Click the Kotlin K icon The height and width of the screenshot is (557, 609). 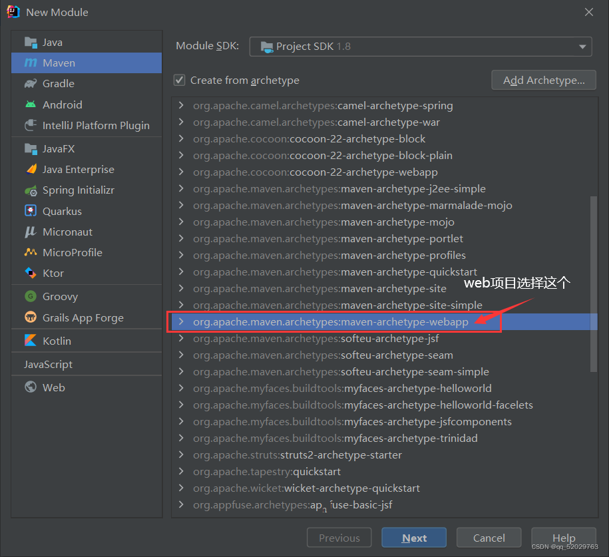point(31,341)
